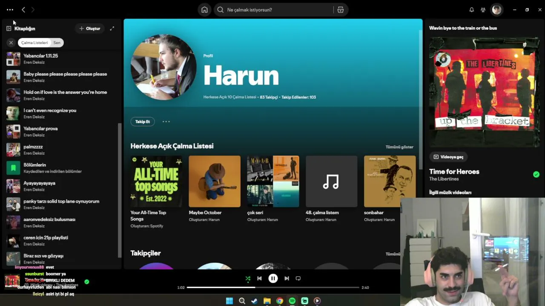Open the Ayayayayayaya playlist cover
Image resolution: width=545 pixels, height=306 pixels.
pyautogui.click(x=13, y=186)
